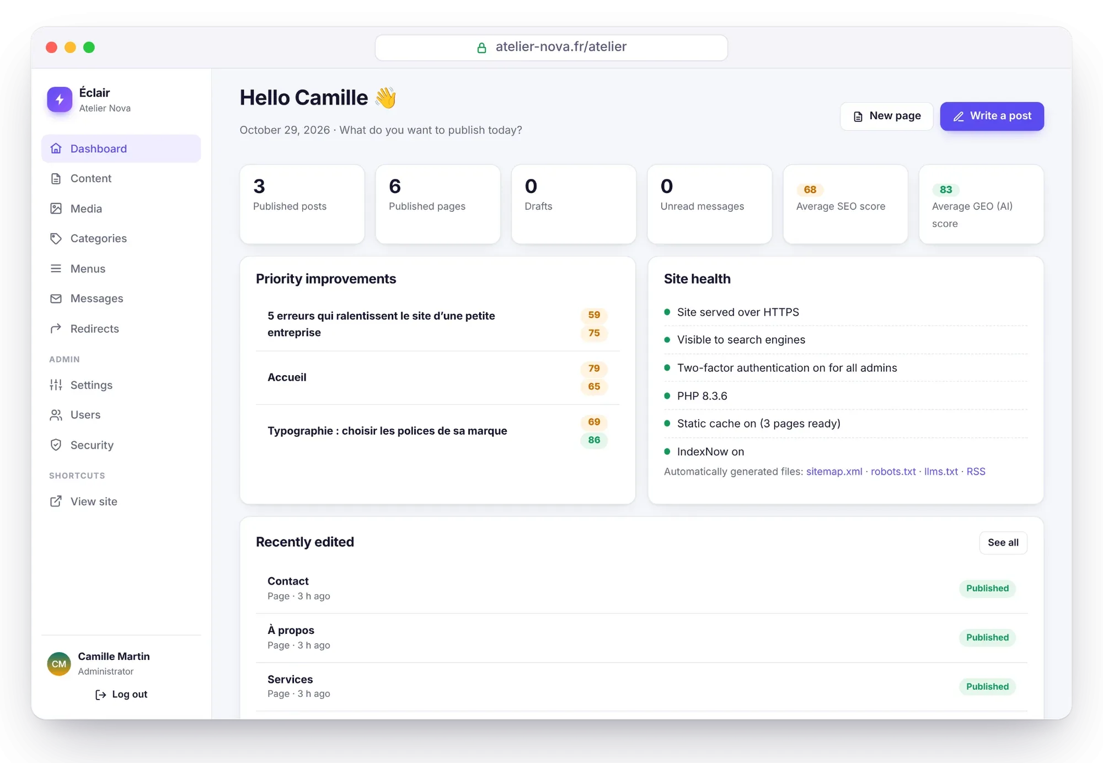
Task: Click the Security shield icon
Action: pyautogui.click(x=56, y=445)
